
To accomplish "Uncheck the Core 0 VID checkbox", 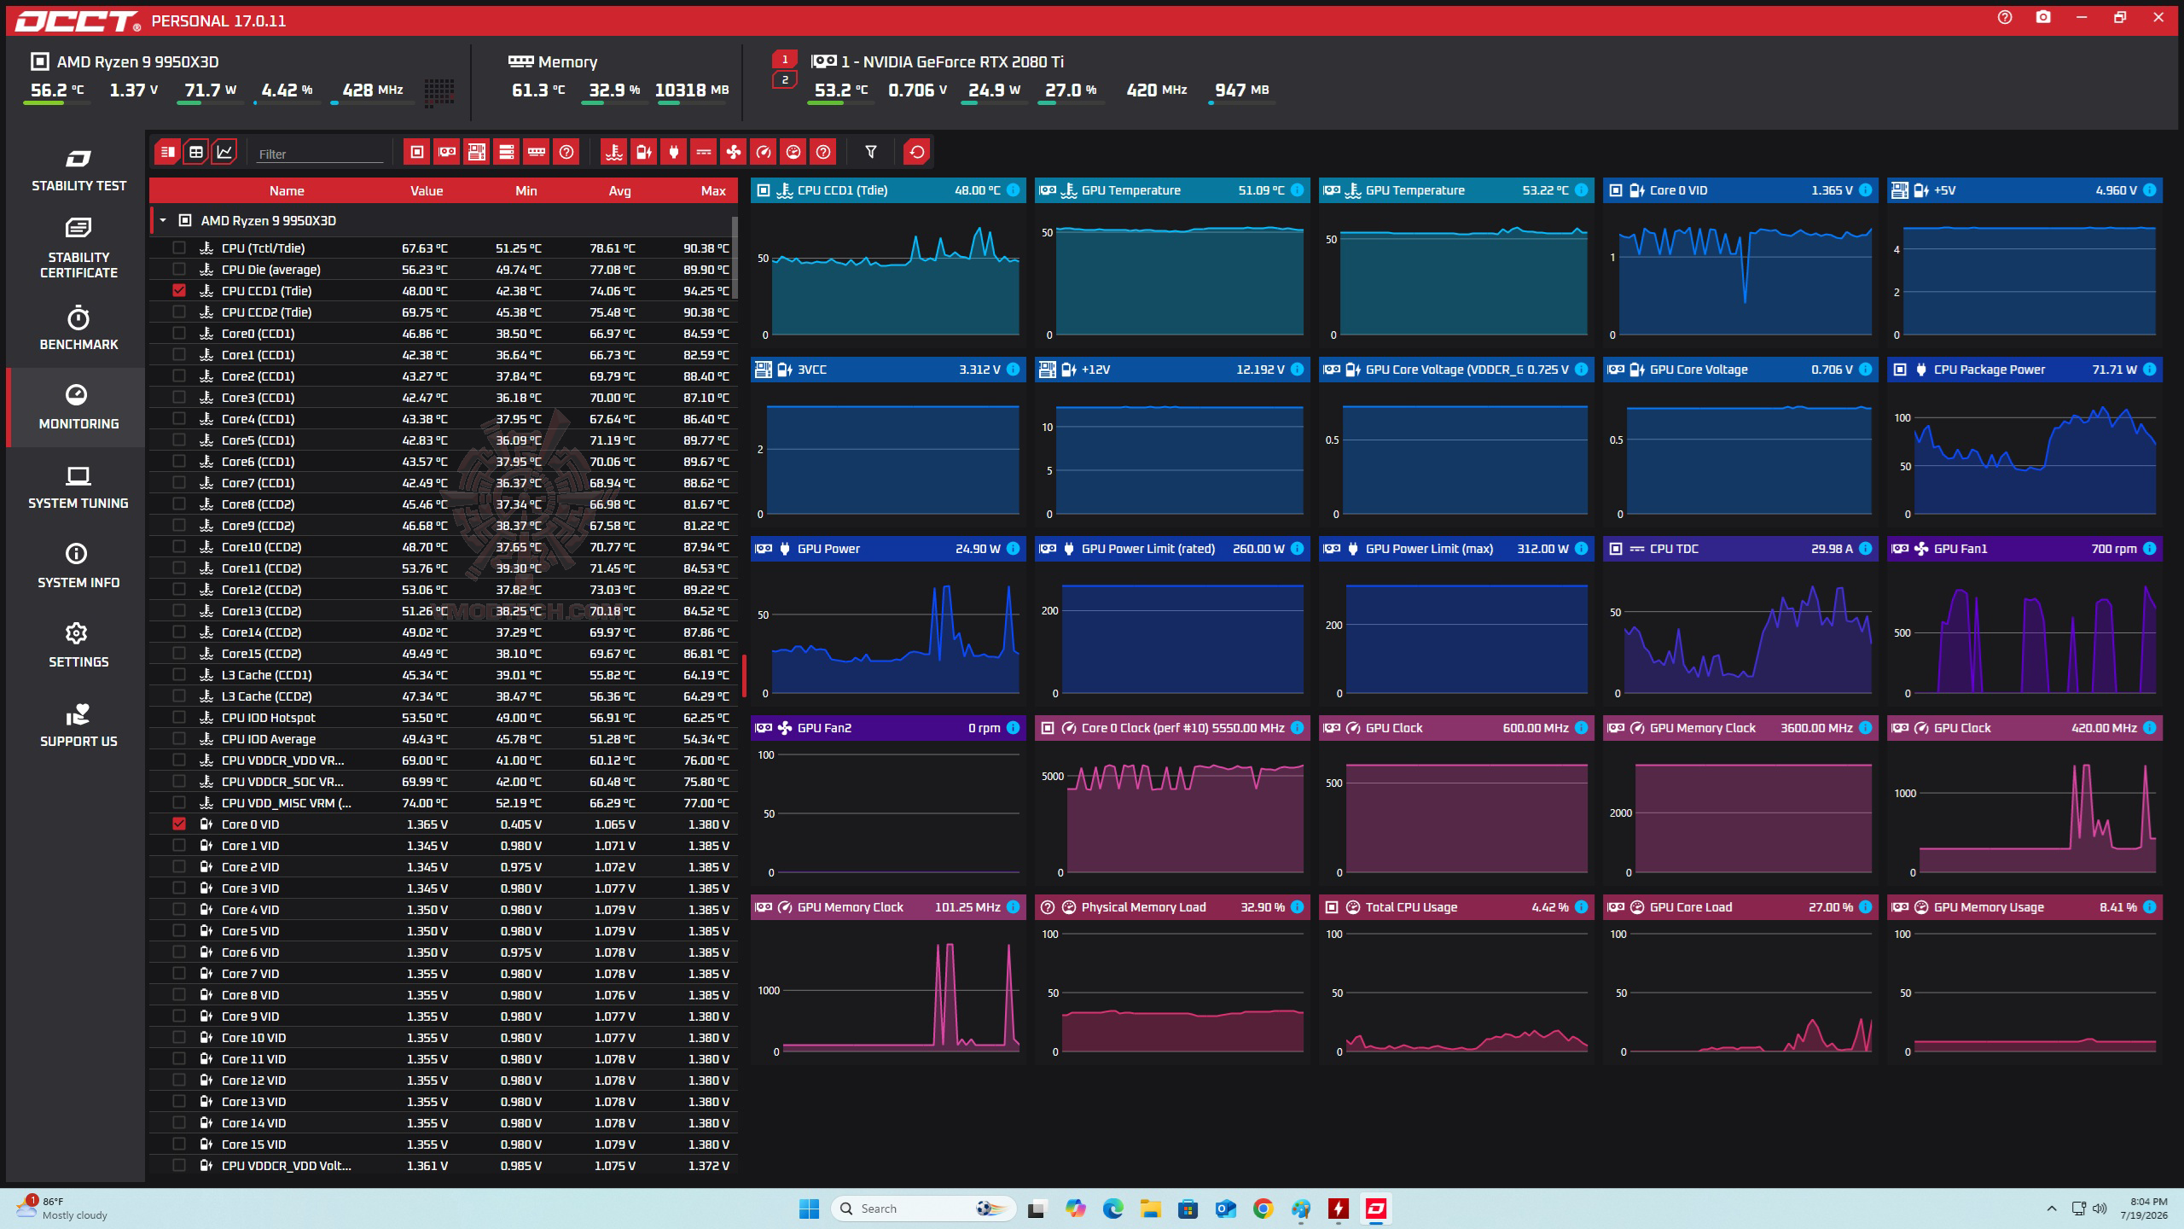I will coord(179,824).
